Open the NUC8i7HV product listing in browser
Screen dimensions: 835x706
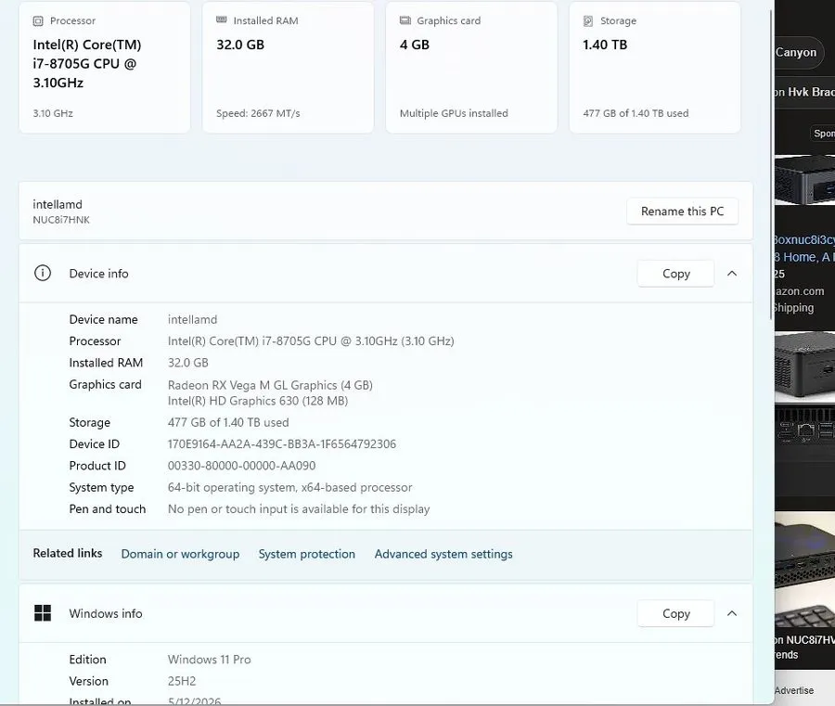(x=804, y=647)
